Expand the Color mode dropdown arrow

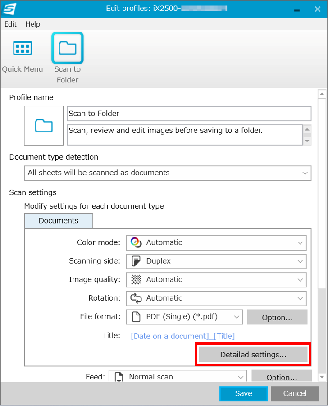click(300, 243)
